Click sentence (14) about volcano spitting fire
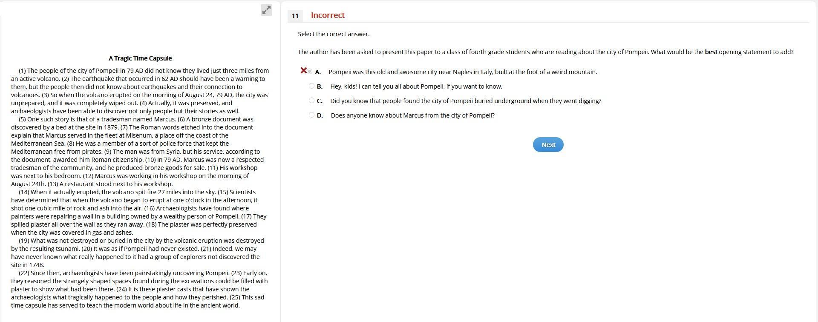Viewport: 818px width, 322px height. pyautogui.click(x=117, y=192)
